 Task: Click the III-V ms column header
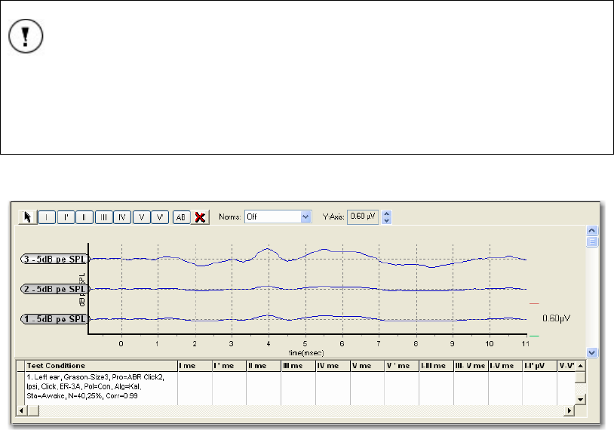(x=471, y=366)
